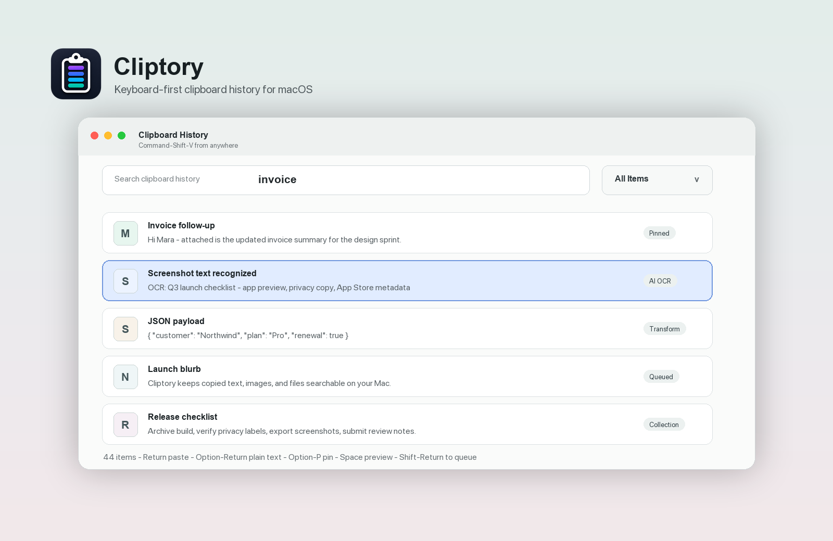Click the Cliptory clipboard app icon
The image size is (833, 541).
76,74
